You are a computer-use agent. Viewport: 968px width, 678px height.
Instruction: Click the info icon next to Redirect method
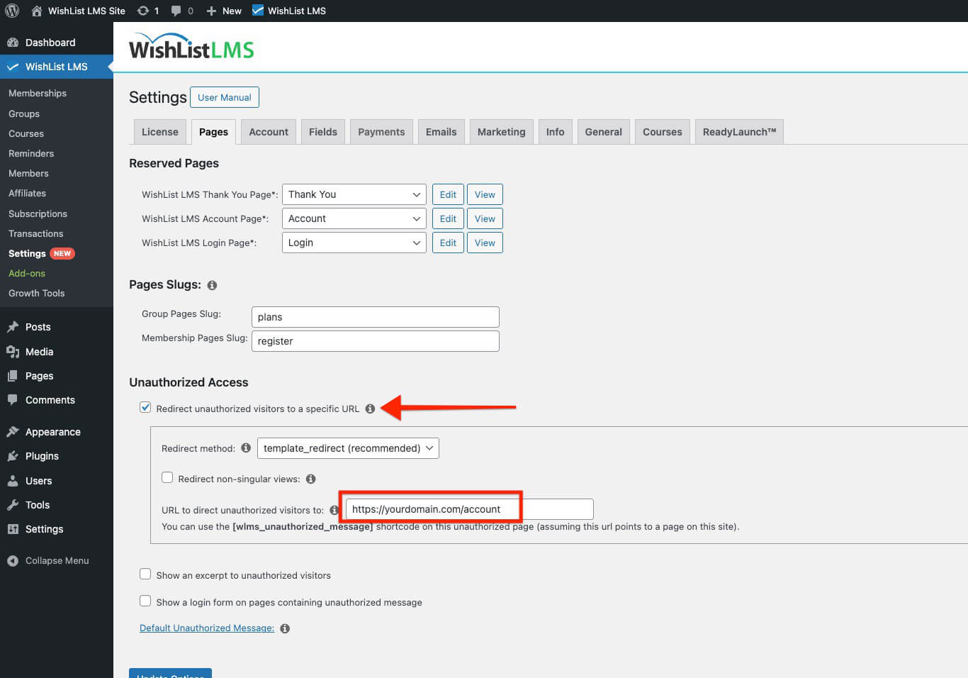[x=245, y=448]
